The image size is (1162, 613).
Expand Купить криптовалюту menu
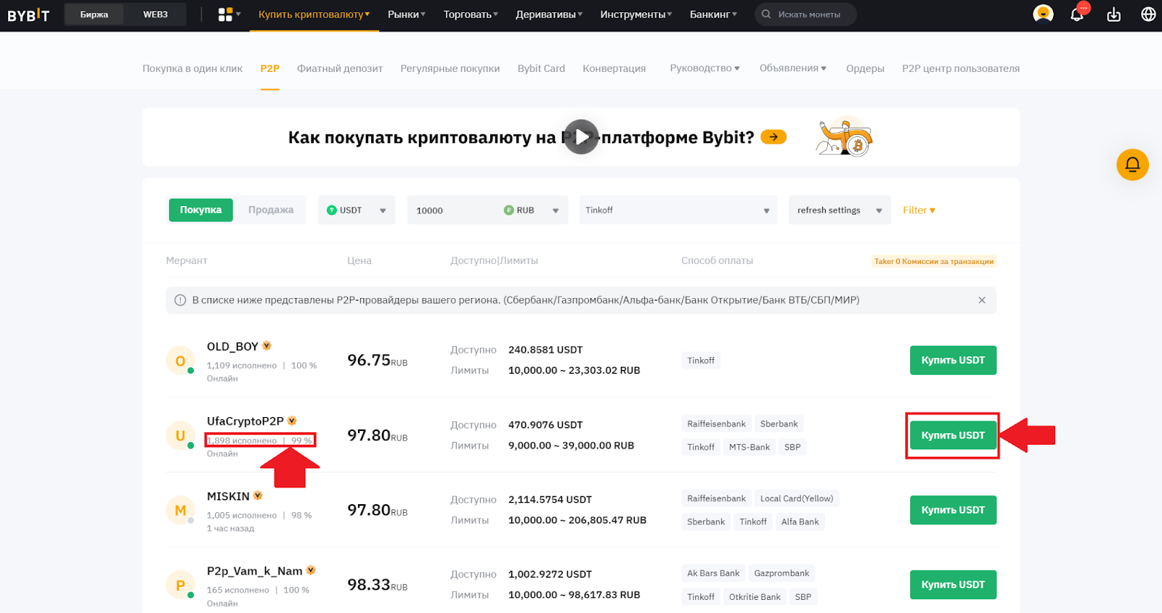tap(314, 15)
